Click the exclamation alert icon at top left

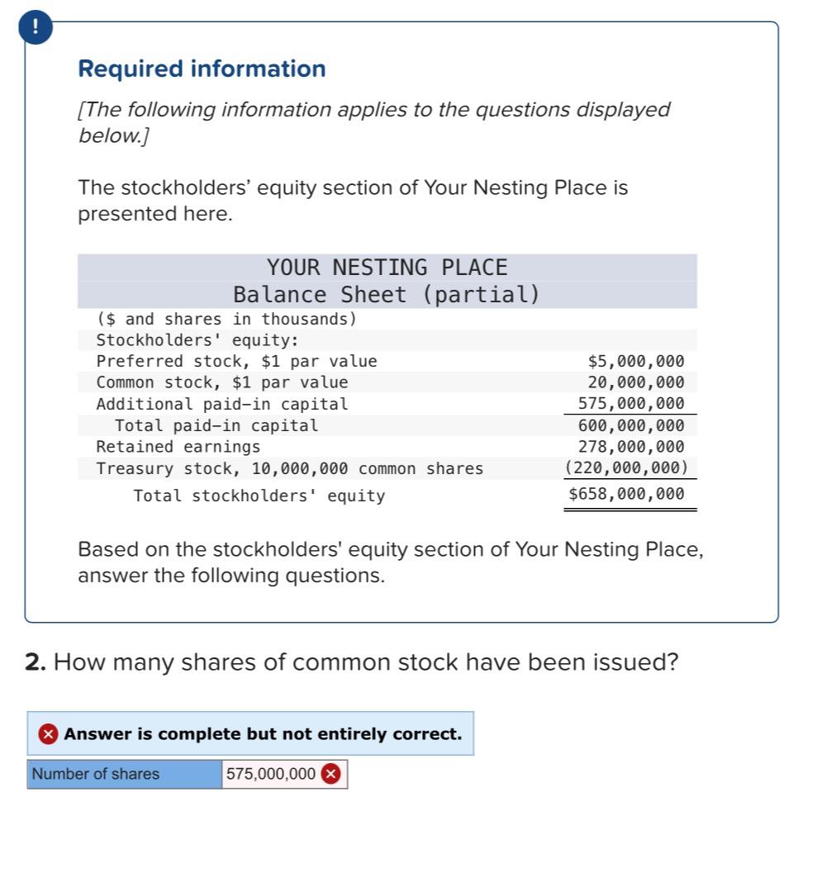click(34, 26)
